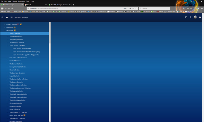The image size is (204, 122).
Task: Click the red image icon beside Camera Uploads
Action: click(18, 24)
